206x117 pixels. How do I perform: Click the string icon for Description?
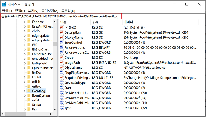62,32
